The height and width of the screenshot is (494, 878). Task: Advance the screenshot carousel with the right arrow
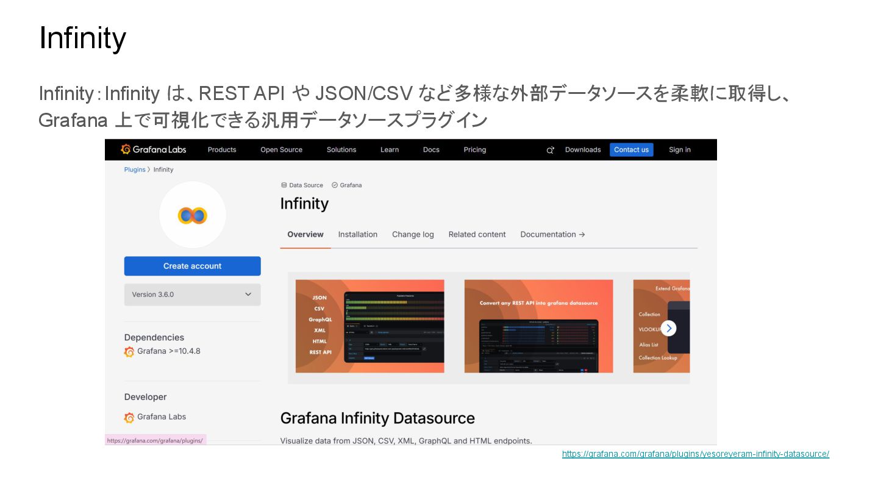click(x=669, y=328)
